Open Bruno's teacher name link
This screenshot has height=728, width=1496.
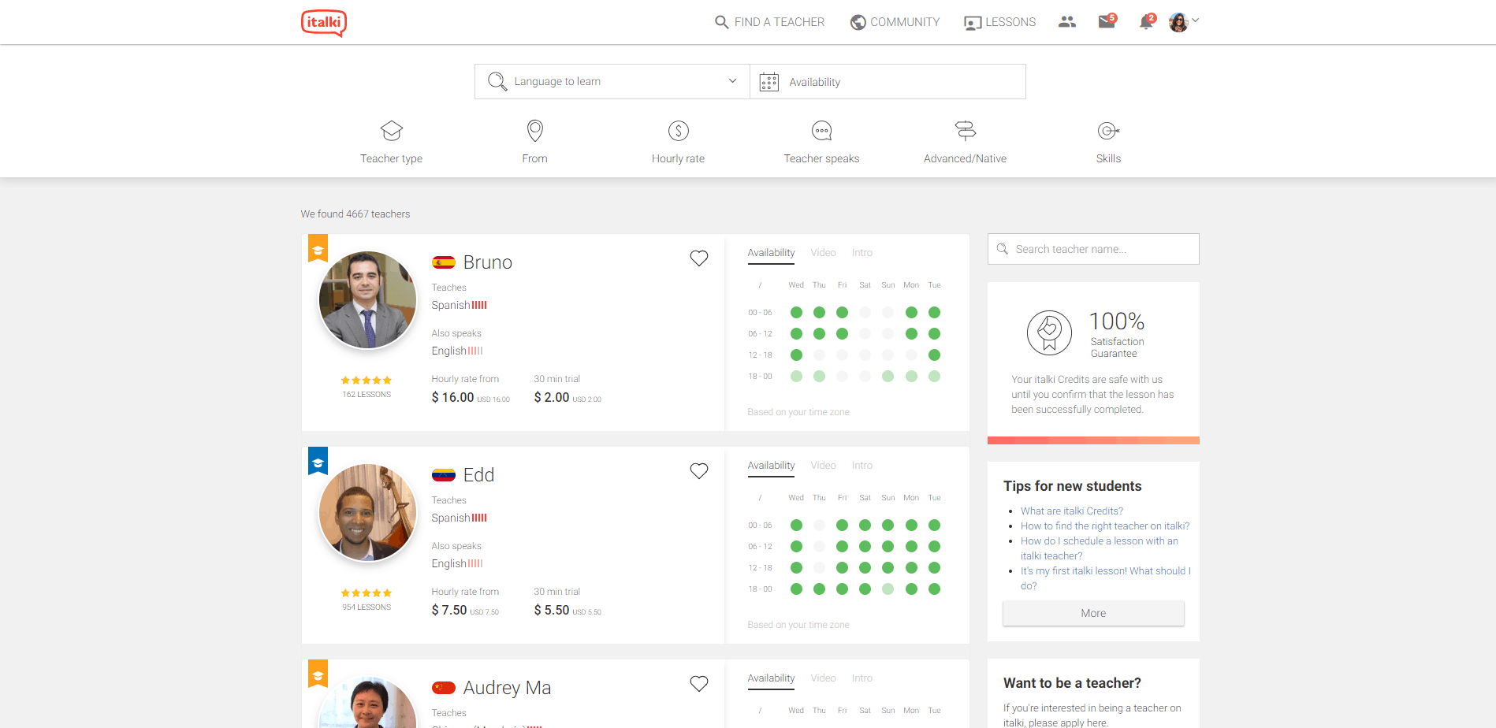[x=487, y=262]
